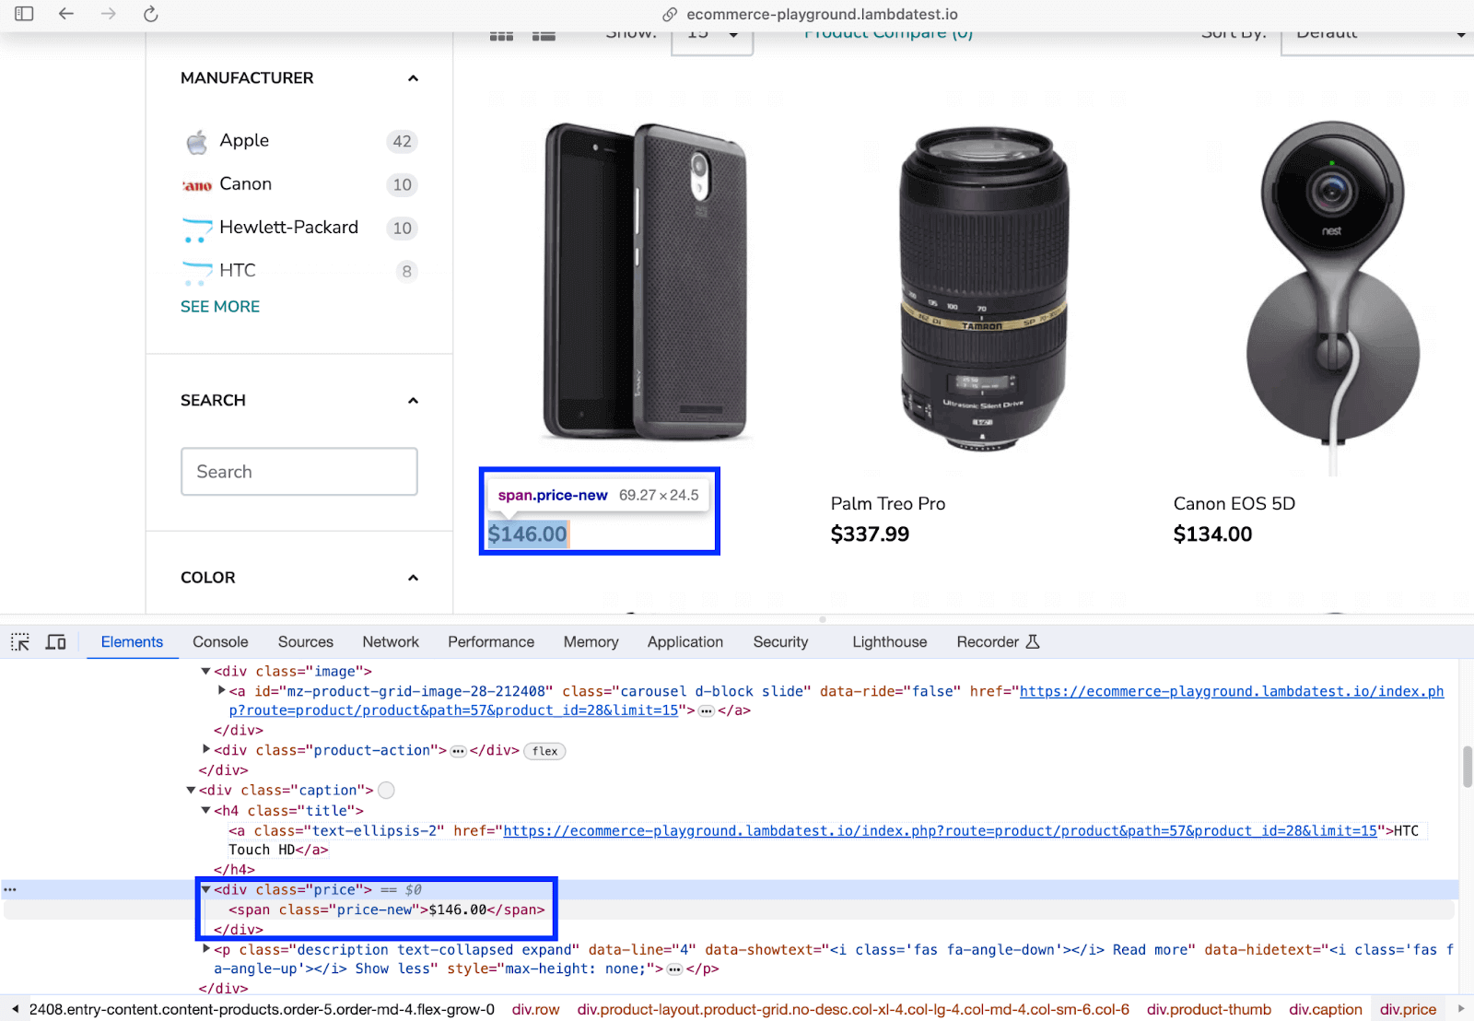Image resolution: width=1474 pixels, height=1021 pixels.
Task: Toggle the device toolbar icon
Action: (56, 642)
